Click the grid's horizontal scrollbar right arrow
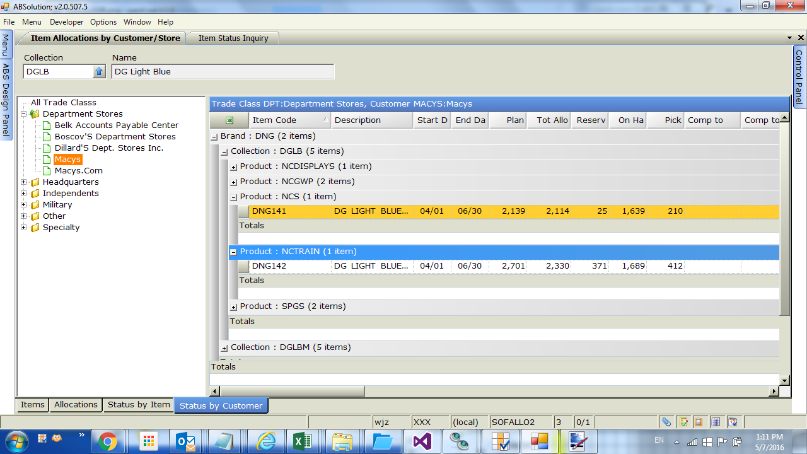The width and height of the screenshot is (807, 454). [774, 392]
